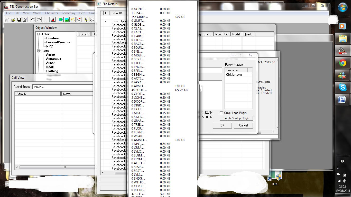
Task: Select Apparatus under Items
Action: [x=54, y=59]
